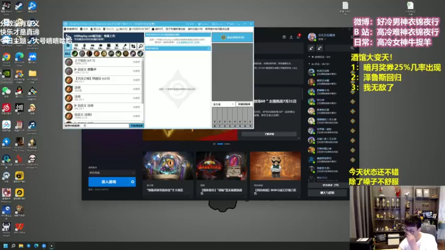Click the Twitter link in Deck Tracker title bar
Viewport: 445px width, 250px height.
coord(203,24)
